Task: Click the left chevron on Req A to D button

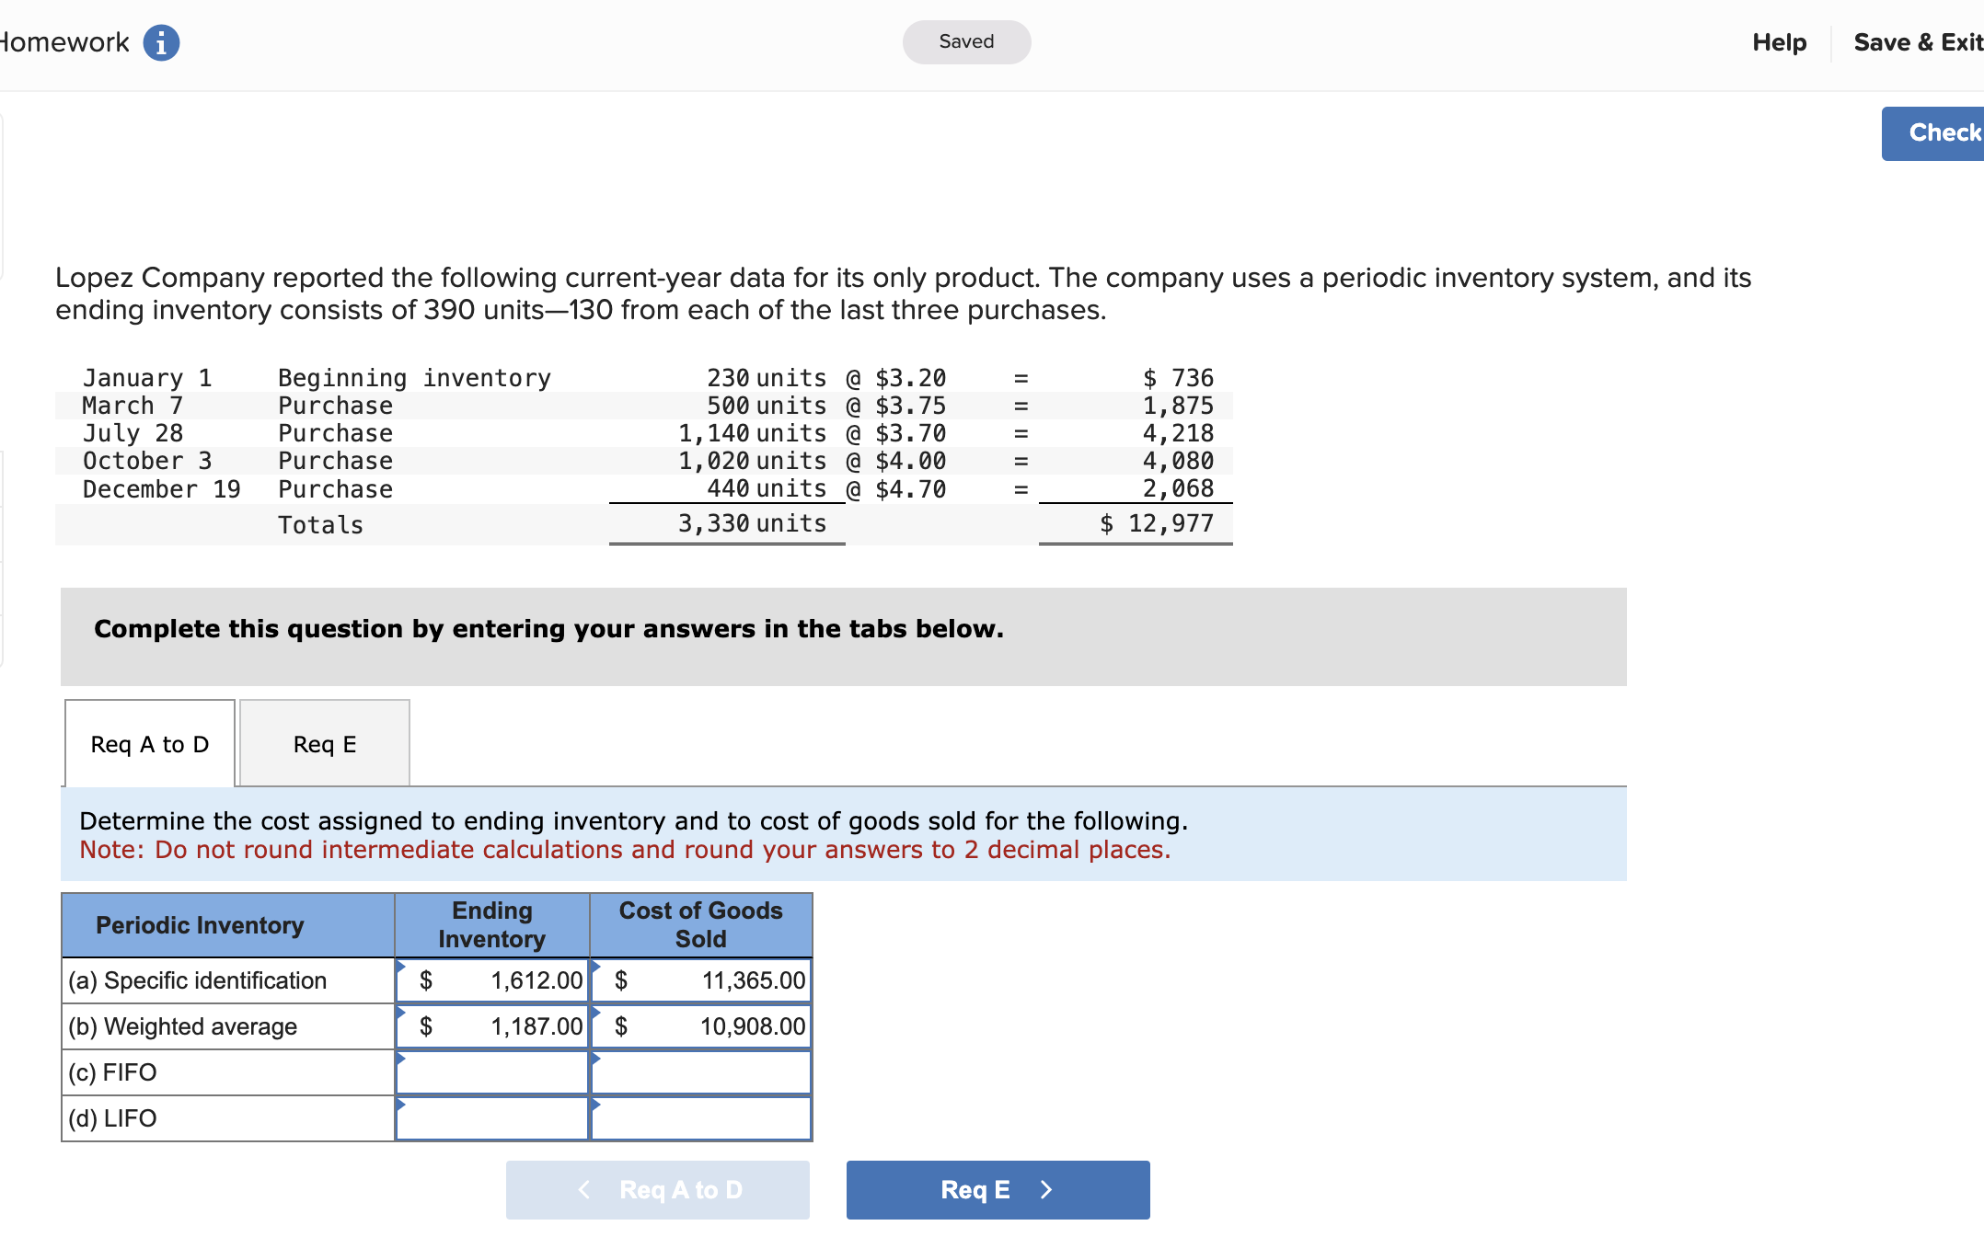Action: [x=583, y=1190]
